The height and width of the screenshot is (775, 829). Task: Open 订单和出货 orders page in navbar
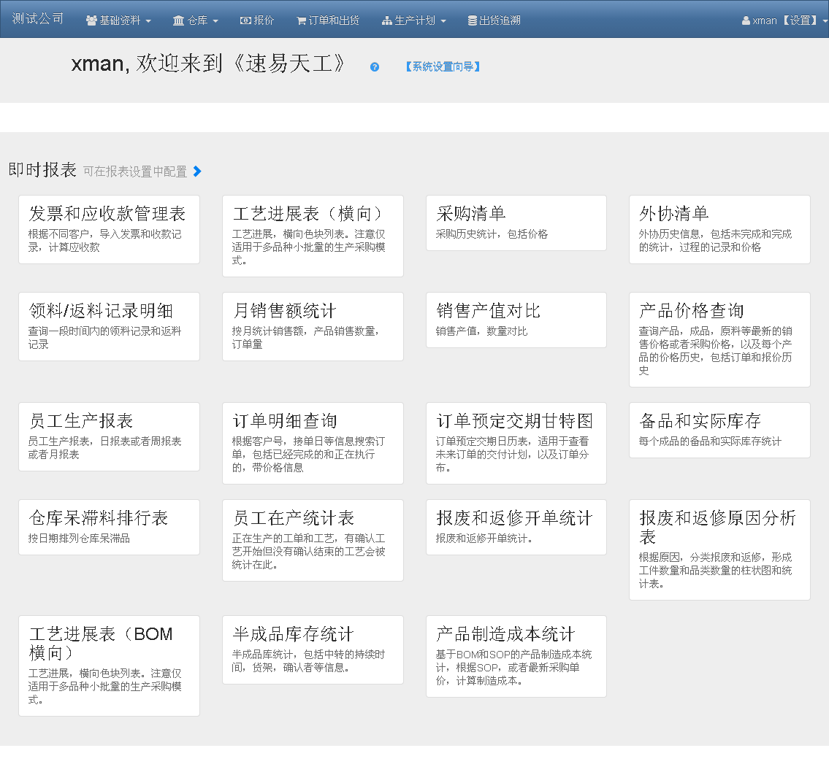328,20
